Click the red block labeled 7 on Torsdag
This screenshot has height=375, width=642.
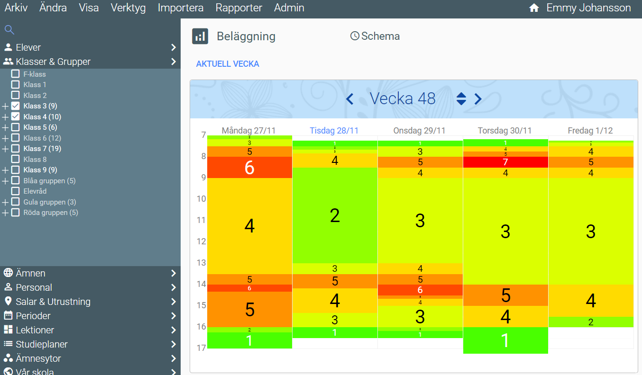505,162
